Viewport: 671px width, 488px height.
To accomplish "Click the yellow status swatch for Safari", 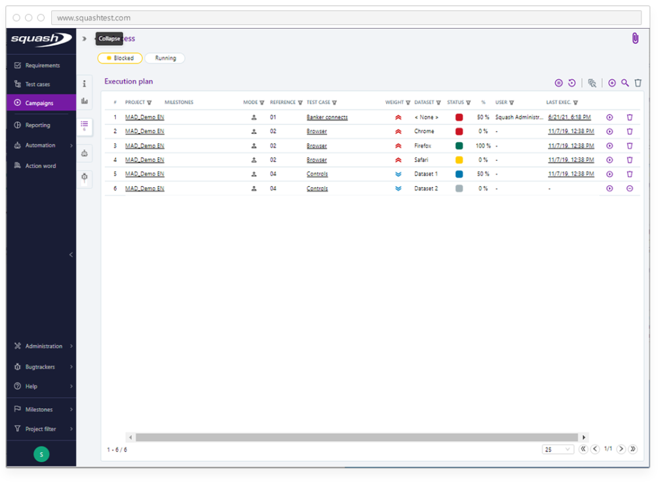I will click(459, 160).
